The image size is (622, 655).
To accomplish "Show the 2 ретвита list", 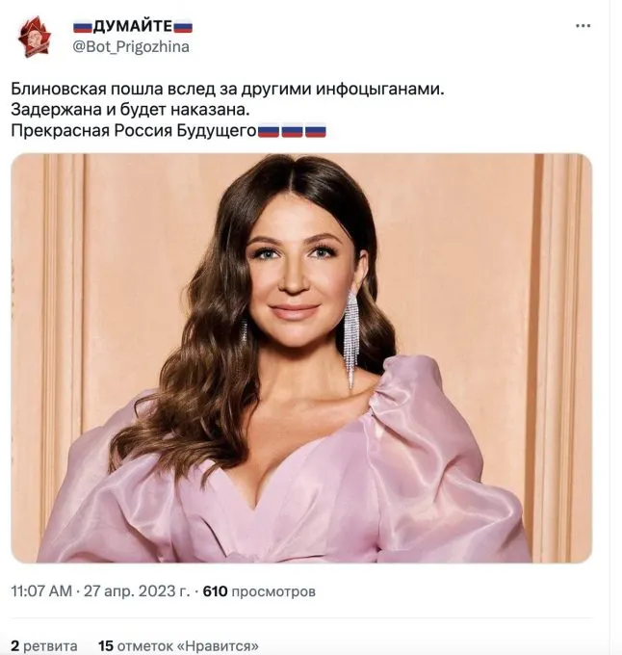I will coord(44,645).
